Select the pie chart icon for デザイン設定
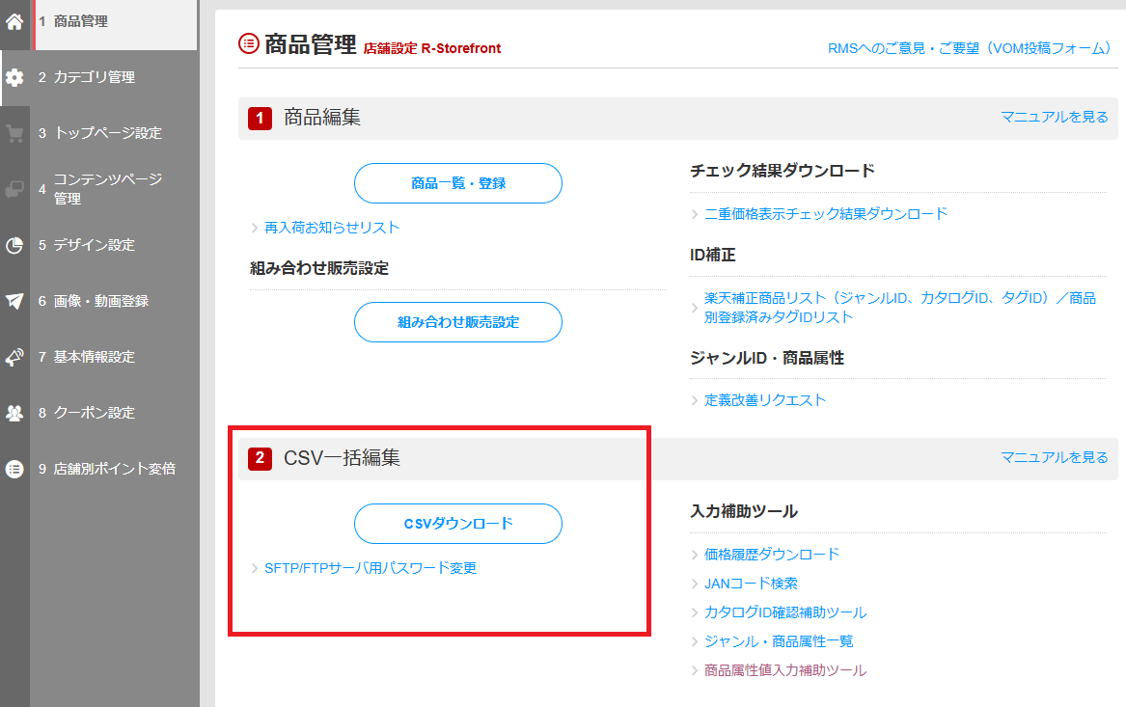 point(14,245)
